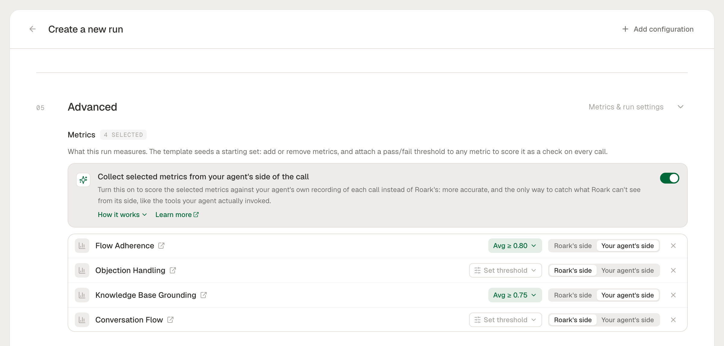Click the 4 SELECTED badge
The height and width of the screenshot is (346, 724).
tap(123, 135)
